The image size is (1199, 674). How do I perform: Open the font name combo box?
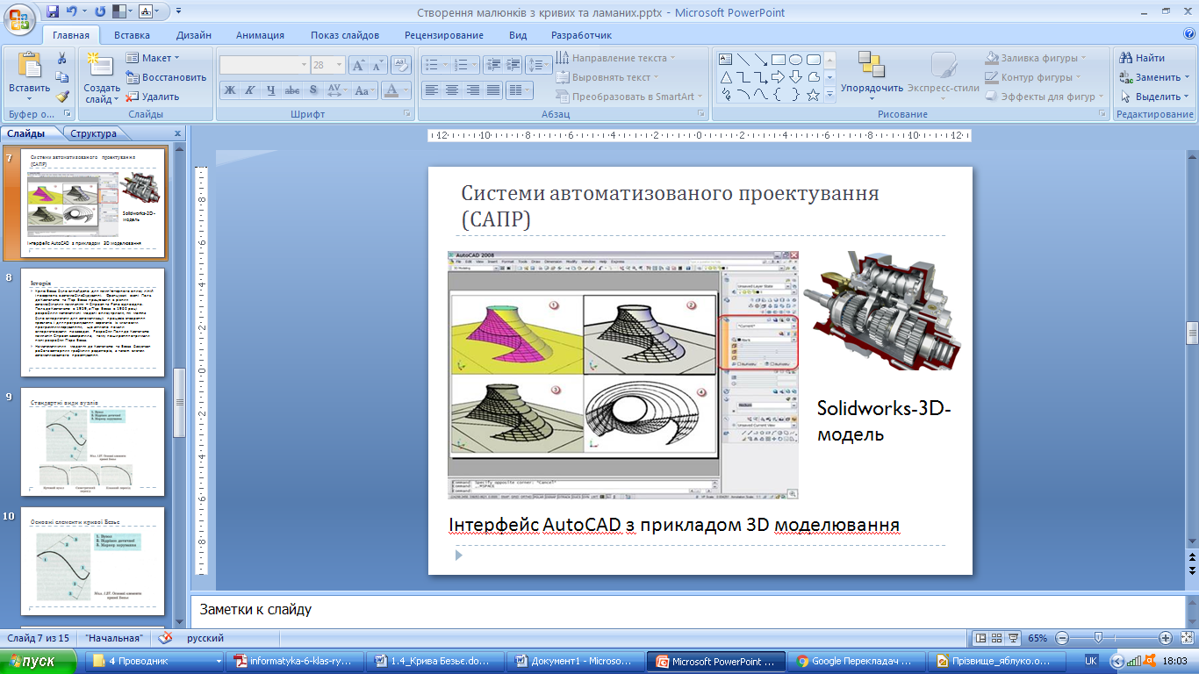coord(264,65)
